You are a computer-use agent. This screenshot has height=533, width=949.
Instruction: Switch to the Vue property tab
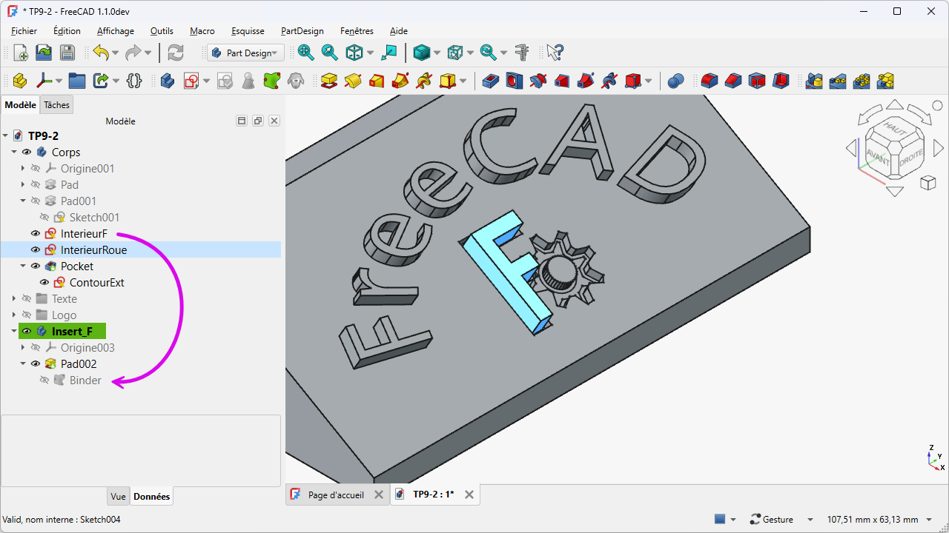[x=118, y=497]
